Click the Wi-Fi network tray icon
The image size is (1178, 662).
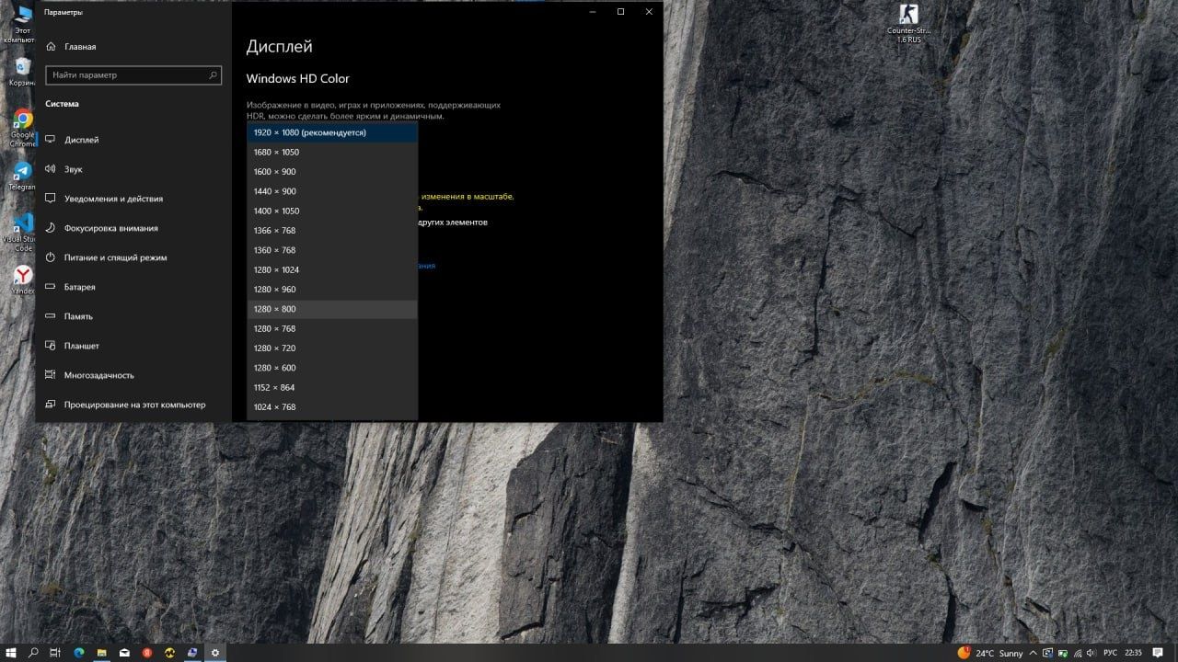[1076, 653]
